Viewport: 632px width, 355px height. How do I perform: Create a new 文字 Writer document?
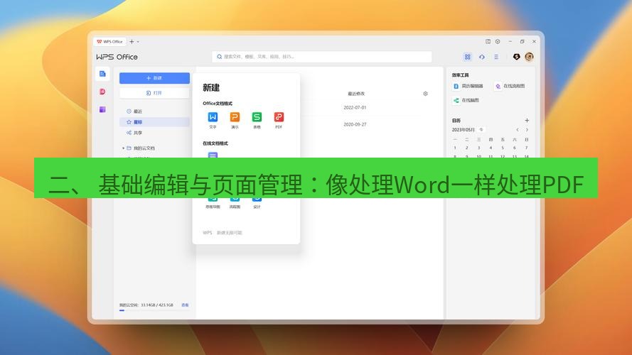click(x=213, y=120)
